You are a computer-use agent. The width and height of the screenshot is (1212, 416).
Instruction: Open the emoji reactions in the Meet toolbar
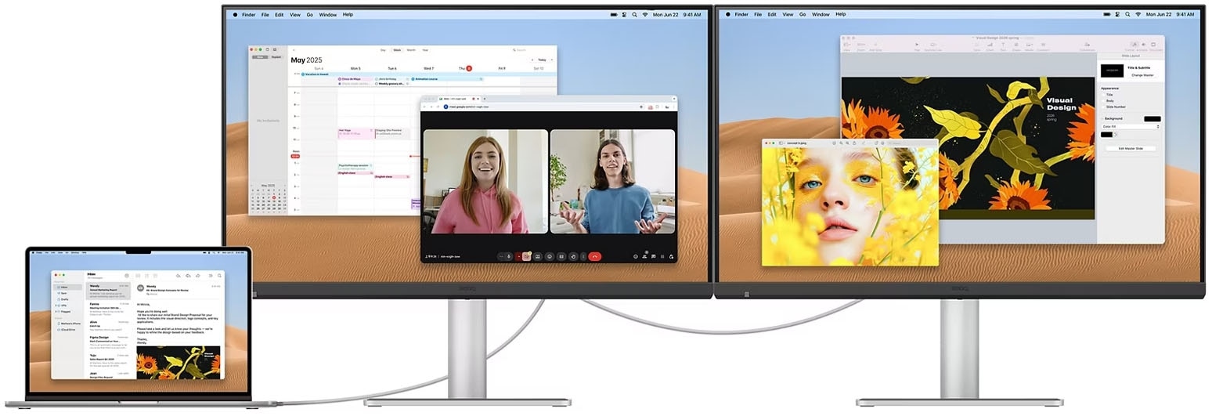[x=550, y=256]
